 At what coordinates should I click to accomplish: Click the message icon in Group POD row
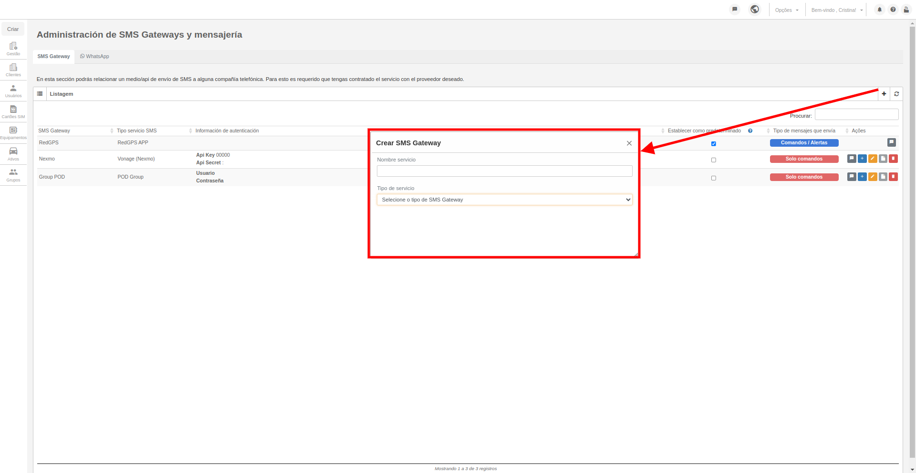click(x=852, y=177)
